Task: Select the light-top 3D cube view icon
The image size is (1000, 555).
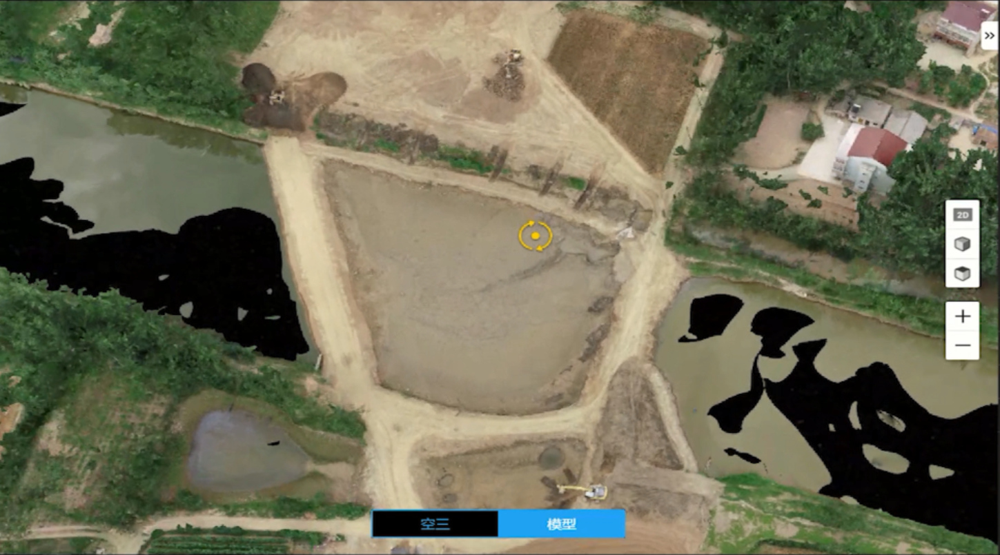Action: pyautogui.click(x=962, y=244)
